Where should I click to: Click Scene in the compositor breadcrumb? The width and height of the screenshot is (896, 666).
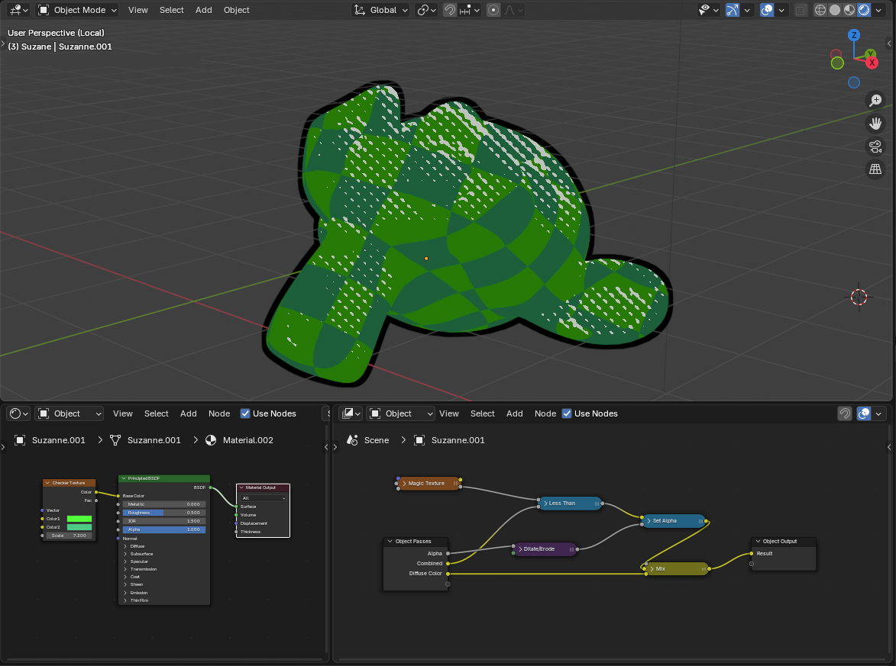point(377,440)
